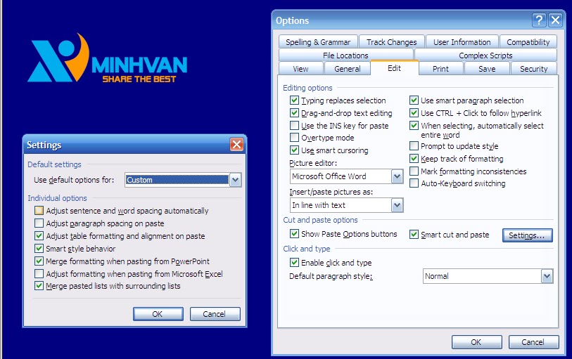Select the Edit tab
Image resolution: width=572 pixels, height=359 pixels.
[394, 68]
